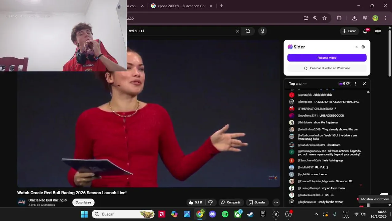Start voice search with the microphone

click(x=262, y=31)
